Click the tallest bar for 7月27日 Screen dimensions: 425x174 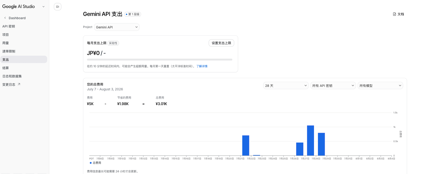tap(311, 141)
